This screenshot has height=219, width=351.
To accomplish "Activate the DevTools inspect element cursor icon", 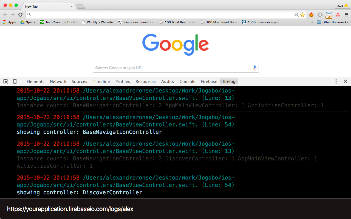I will (6, 81).
